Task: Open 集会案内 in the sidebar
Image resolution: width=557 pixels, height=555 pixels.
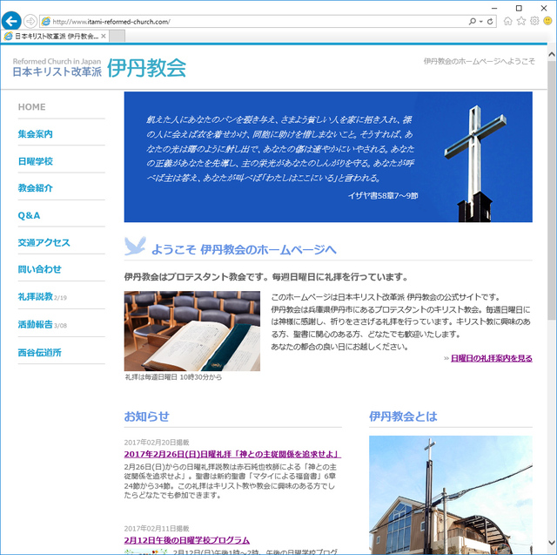Action: [x=36, y=134]
